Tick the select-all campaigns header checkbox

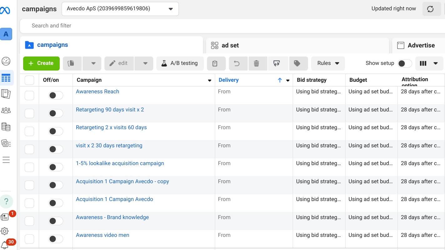(29, 80)
